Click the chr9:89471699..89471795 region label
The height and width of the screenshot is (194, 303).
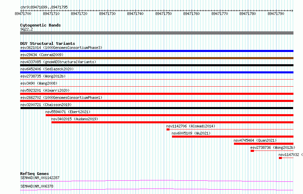tap(44, 7)
